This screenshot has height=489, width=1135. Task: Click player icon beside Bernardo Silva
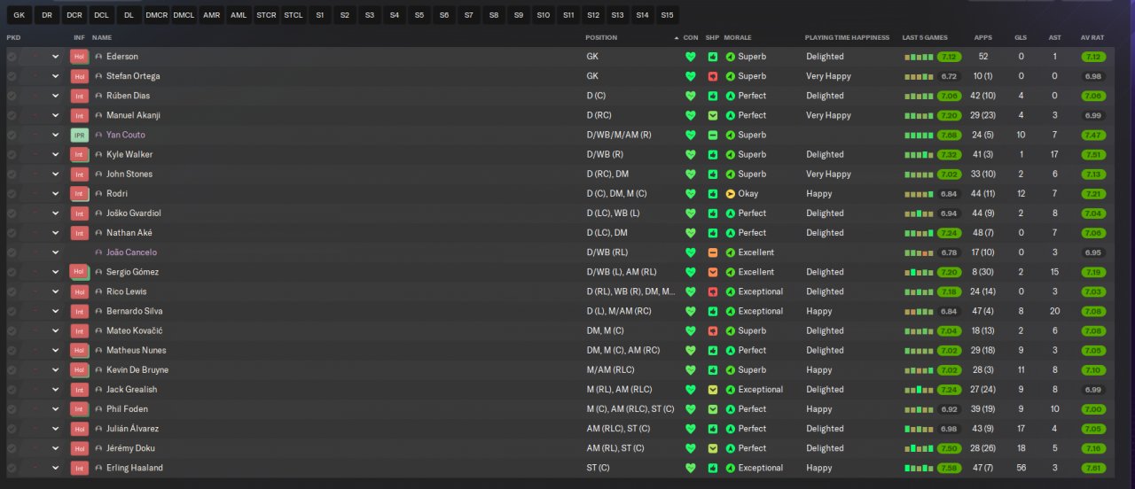(98, 311)
